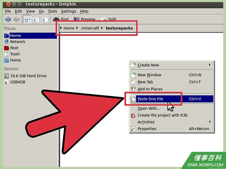Open Find with the binoculars icon
Screen dimensions: 226x169
tap(61, 19)
